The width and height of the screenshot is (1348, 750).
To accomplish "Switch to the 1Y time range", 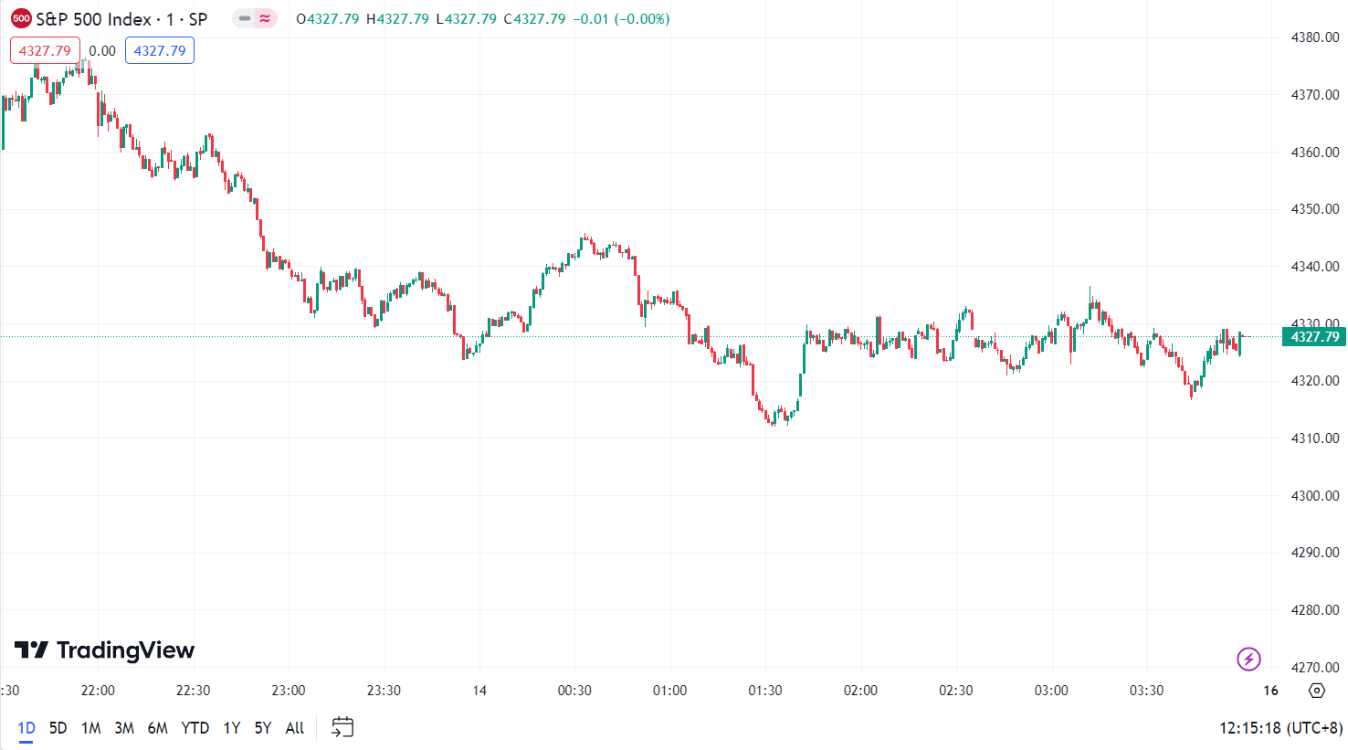I will (x=232, y=728).
